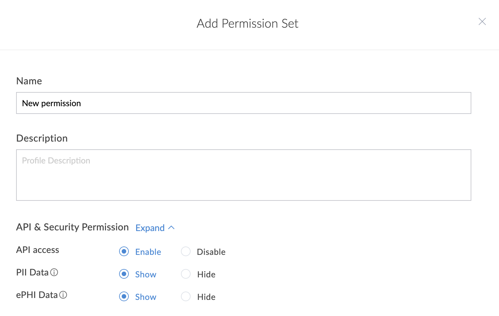The width and height of the screenshot is (499, 316).
Task: Click the Expand link for API & Security Permission
Action: point(150,228)
